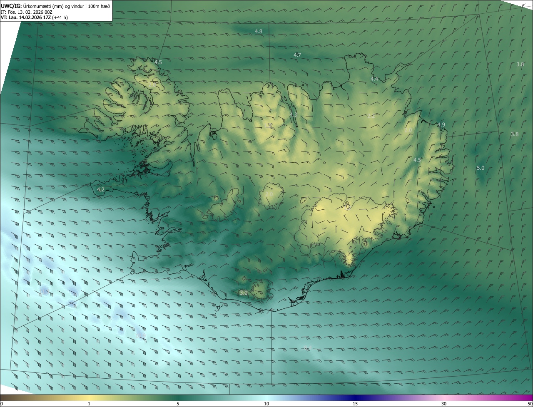This screenshot has width=533, height=407.
Task: Click the '4.3' value label in north Iceland
Action: (x=294, y=115)
